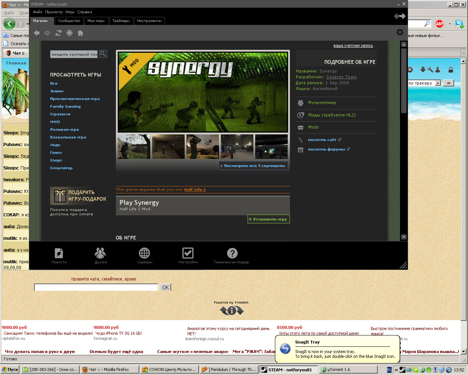This screenshot has height=375, width=468.
Task: Click the Steam search criteria field
Action: [74, 54]
